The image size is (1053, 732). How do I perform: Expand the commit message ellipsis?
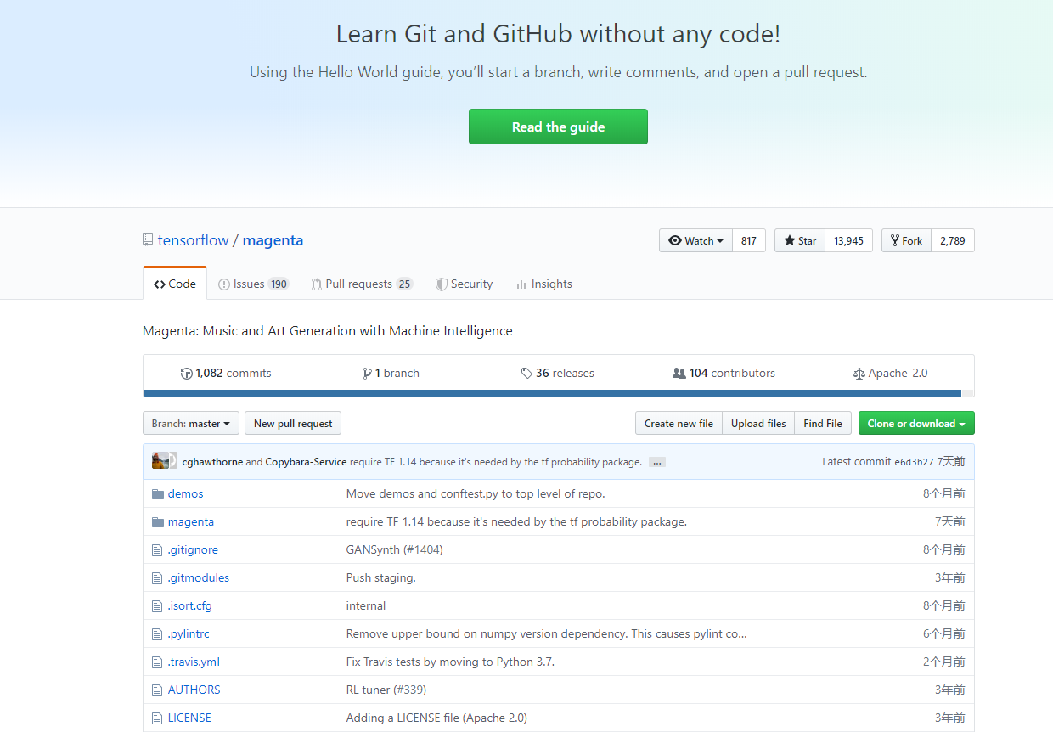[656, 462]
